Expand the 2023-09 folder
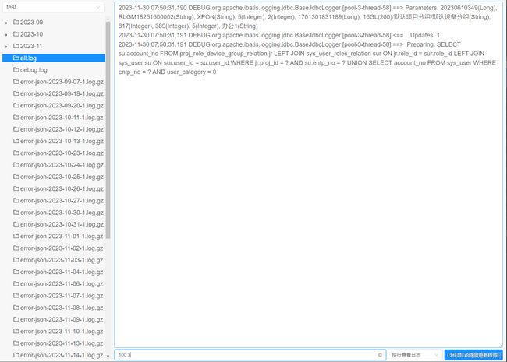Image resolution: width=507 pixels, height=362 pixels. pyautogui.click(x=6, y=23)
